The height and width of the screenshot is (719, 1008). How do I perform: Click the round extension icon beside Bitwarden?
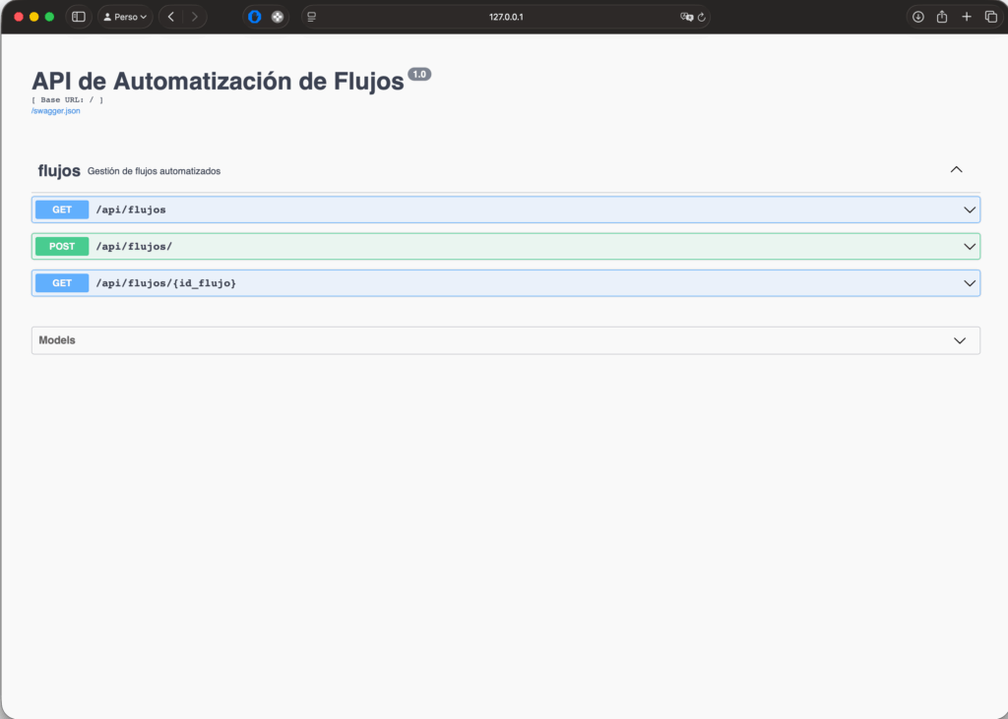coord(278,17)
